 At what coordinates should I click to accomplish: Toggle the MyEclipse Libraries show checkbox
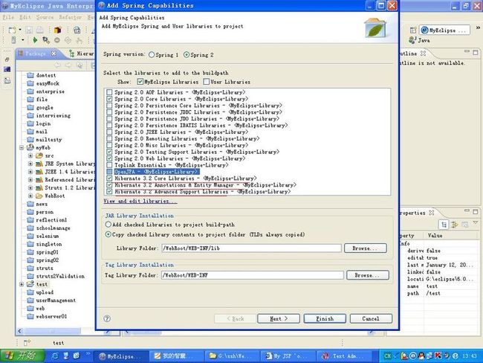point(140,82)
